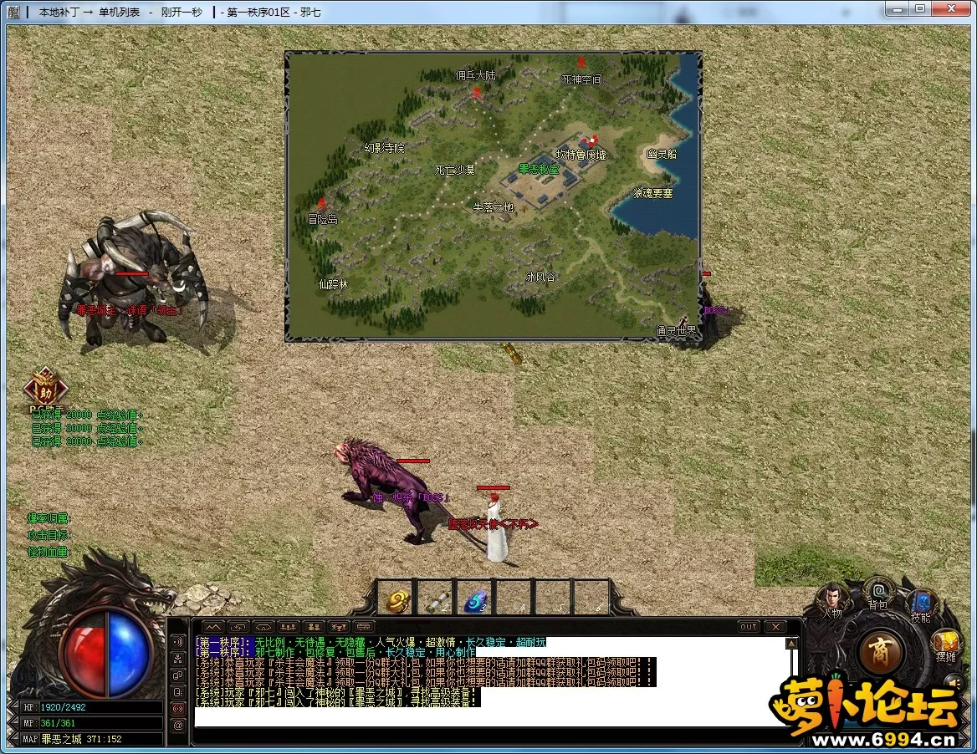Toggle the speaker sound icon
The width and height of the screenshot is (977, 754).
click(954, 682)
